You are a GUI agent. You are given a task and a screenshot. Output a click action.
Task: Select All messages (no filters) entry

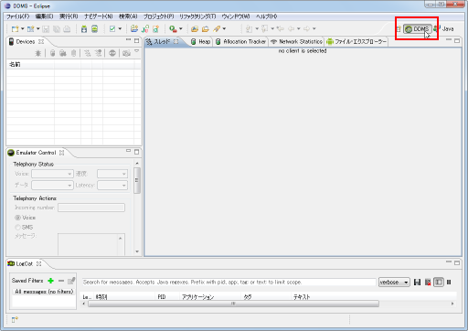coord(44,292)
